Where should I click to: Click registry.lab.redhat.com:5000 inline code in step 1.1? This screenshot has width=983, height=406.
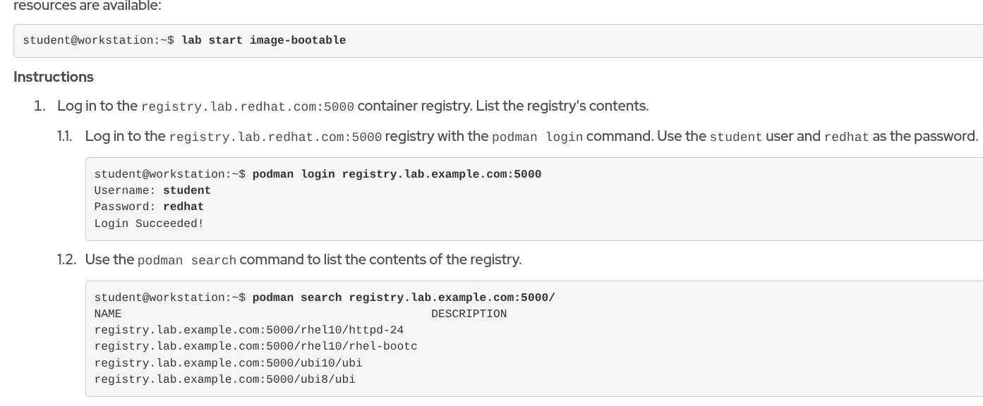pos(275,137)
